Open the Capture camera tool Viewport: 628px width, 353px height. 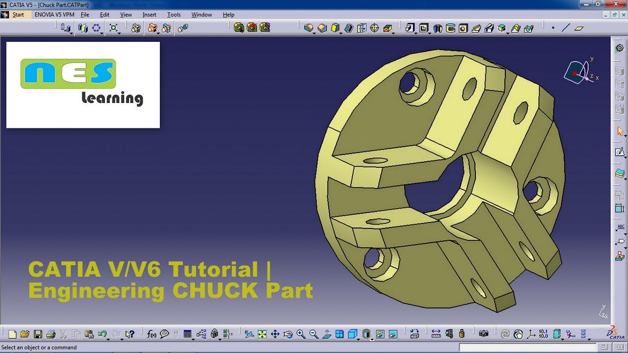[x=484, y=334]
